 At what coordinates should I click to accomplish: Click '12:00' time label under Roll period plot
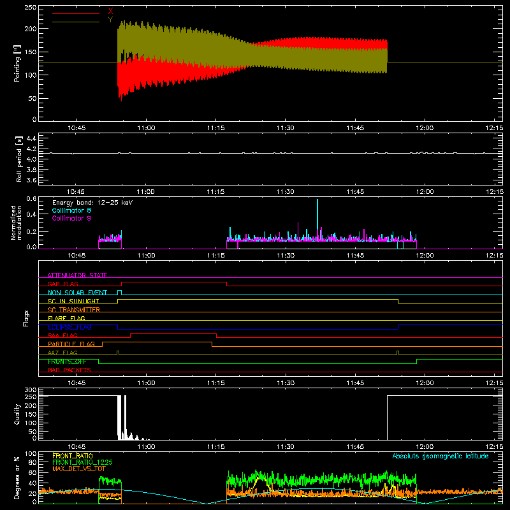pyautogui.click(x=425, y=192)
